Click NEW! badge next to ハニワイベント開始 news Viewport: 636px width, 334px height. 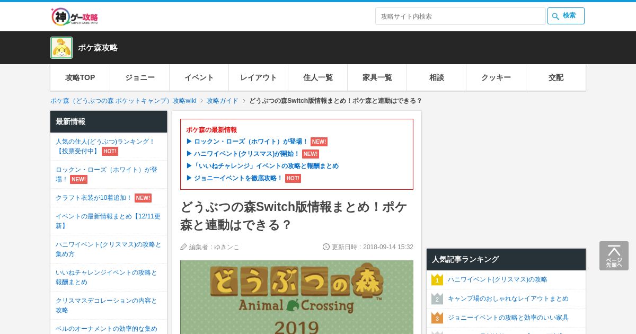(311, 154)
